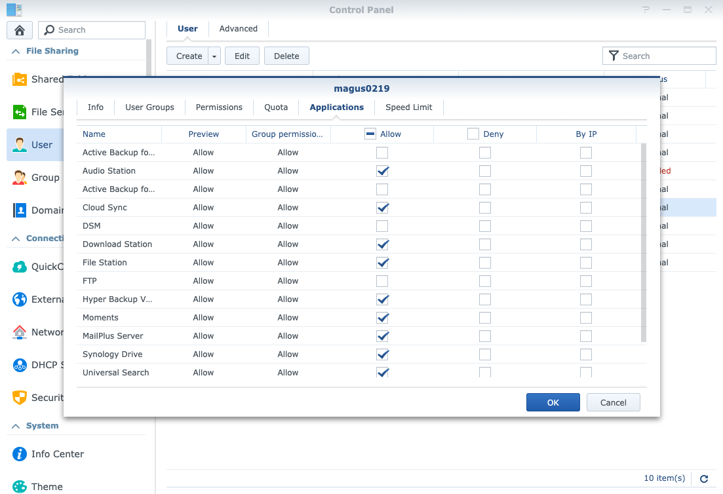Switch to the Info tab
This screenshot has height=494, width=723.
tap(96, 107)
